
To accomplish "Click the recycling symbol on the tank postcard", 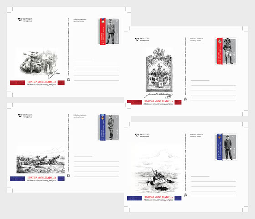I will pos(68,79).
